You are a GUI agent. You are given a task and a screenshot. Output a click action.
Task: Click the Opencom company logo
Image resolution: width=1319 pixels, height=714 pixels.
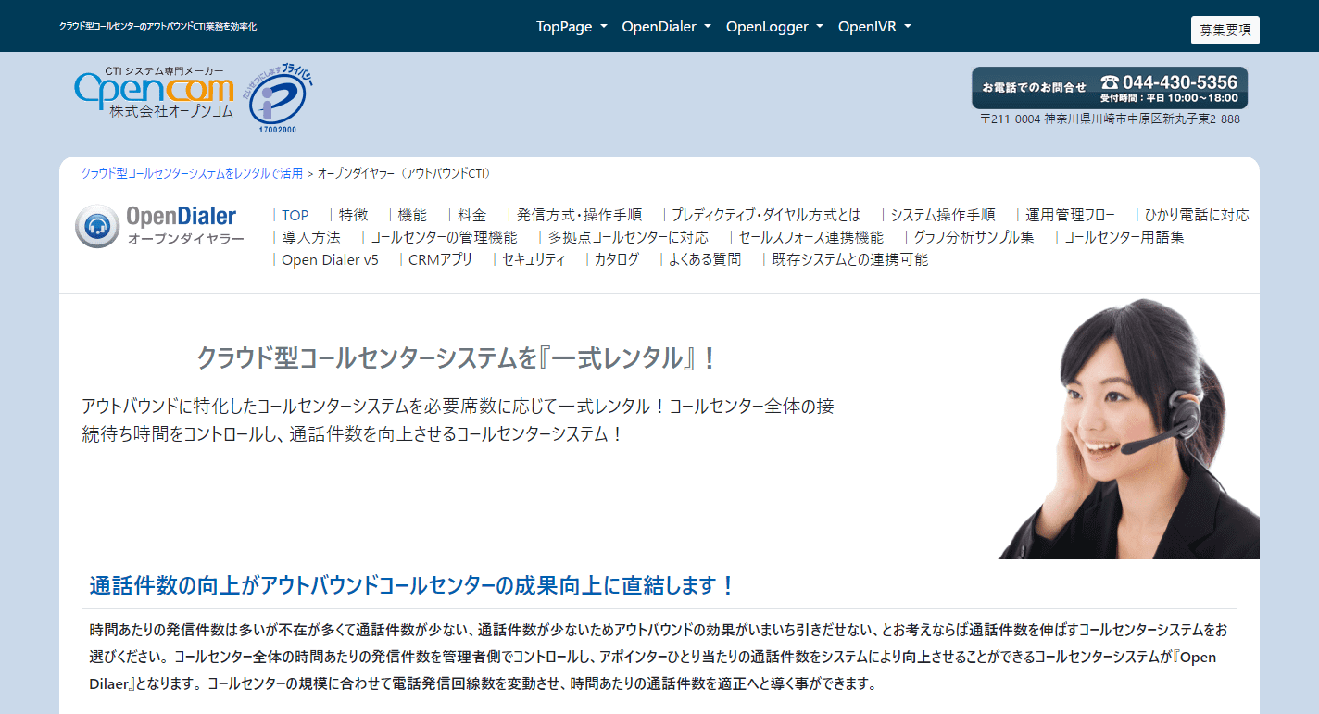[153, 94]
